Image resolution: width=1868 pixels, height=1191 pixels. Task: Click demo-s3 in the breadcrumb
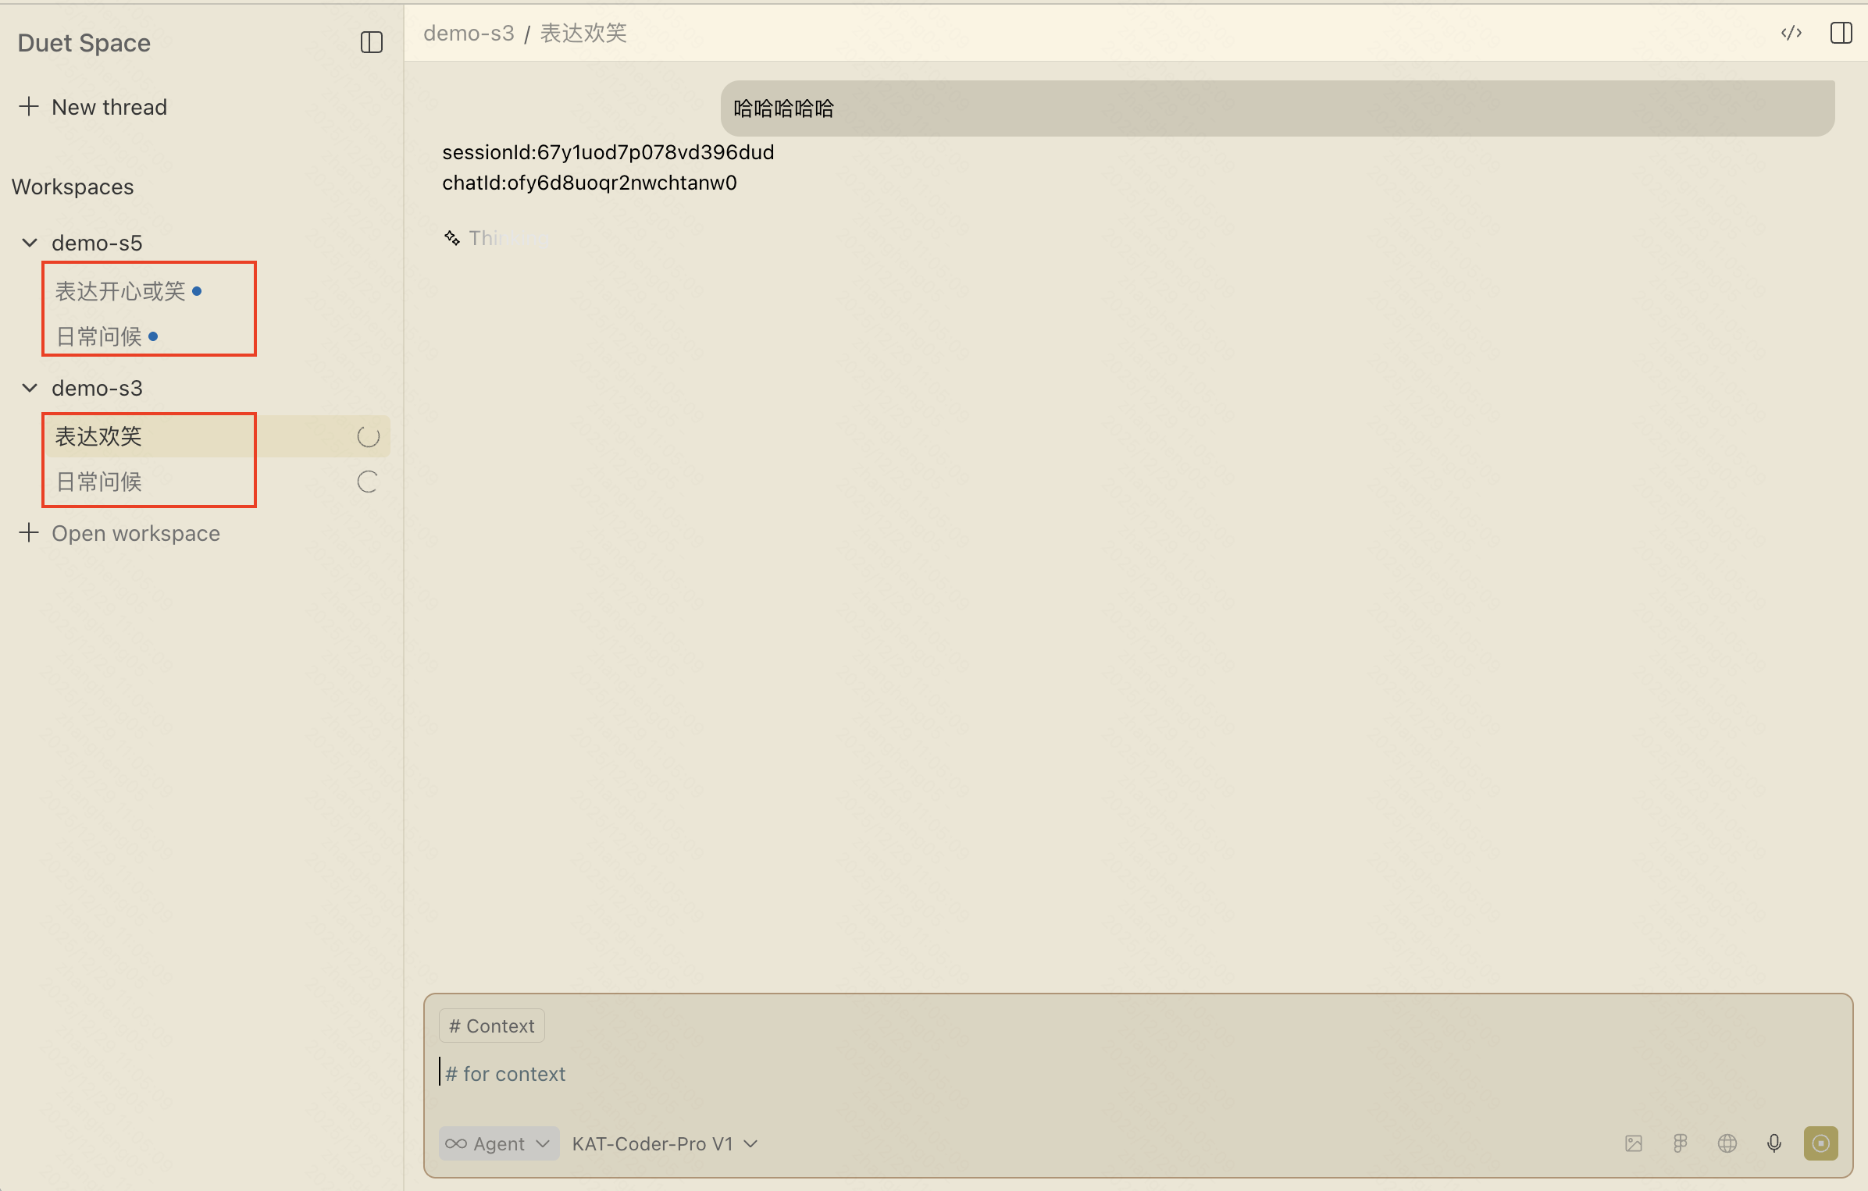click(469, 33)
